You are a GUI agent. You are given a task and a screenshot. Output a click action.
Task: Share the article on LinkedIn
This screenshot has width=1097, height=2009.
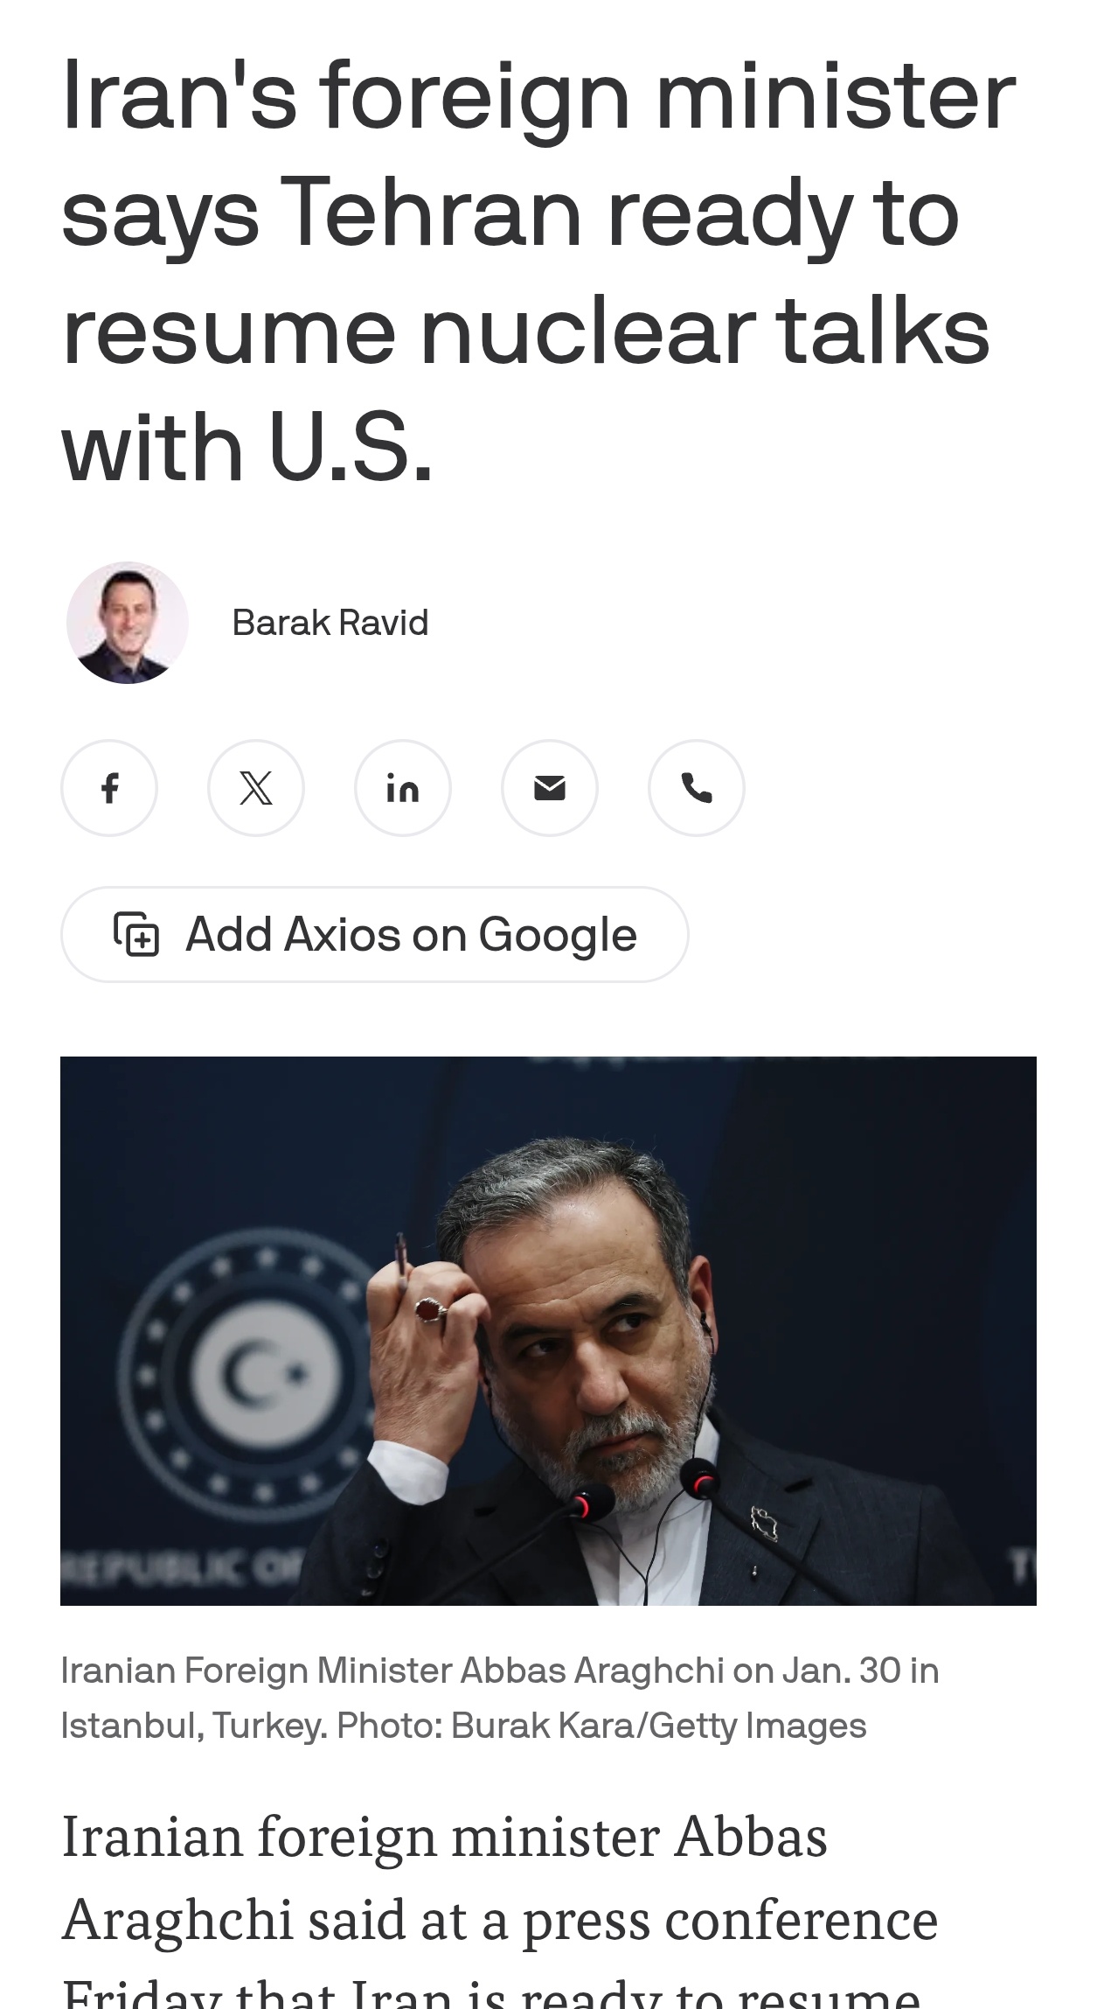point(403,788)
